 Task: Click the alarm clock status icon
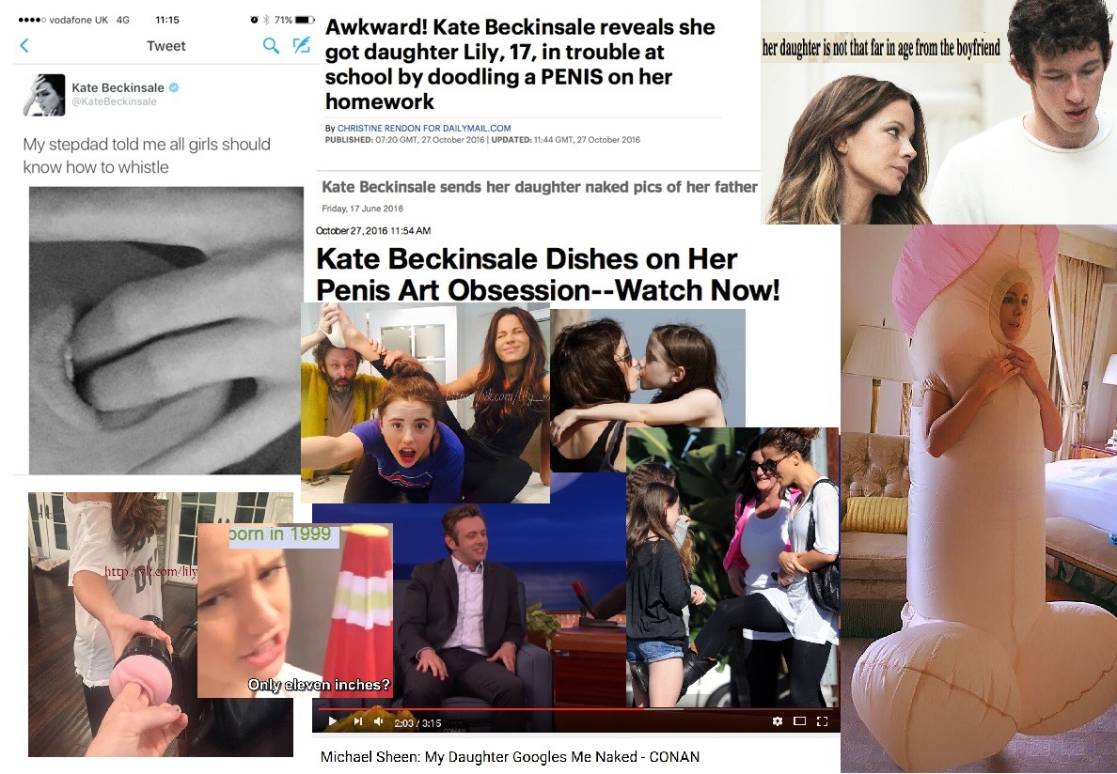coord(254,20)
